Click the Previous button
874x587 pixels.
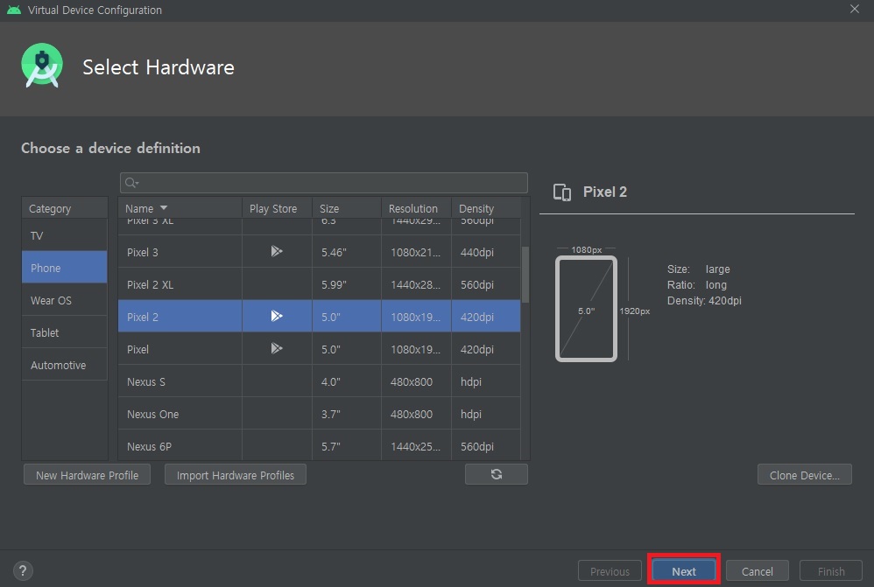click(x=610, y=571)
